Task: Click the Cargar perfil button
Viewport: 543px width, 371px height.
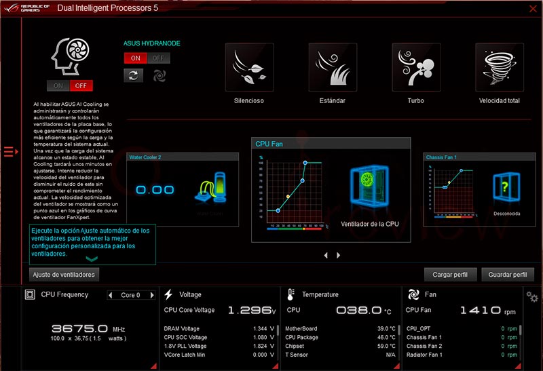Action: click(450, 275)
